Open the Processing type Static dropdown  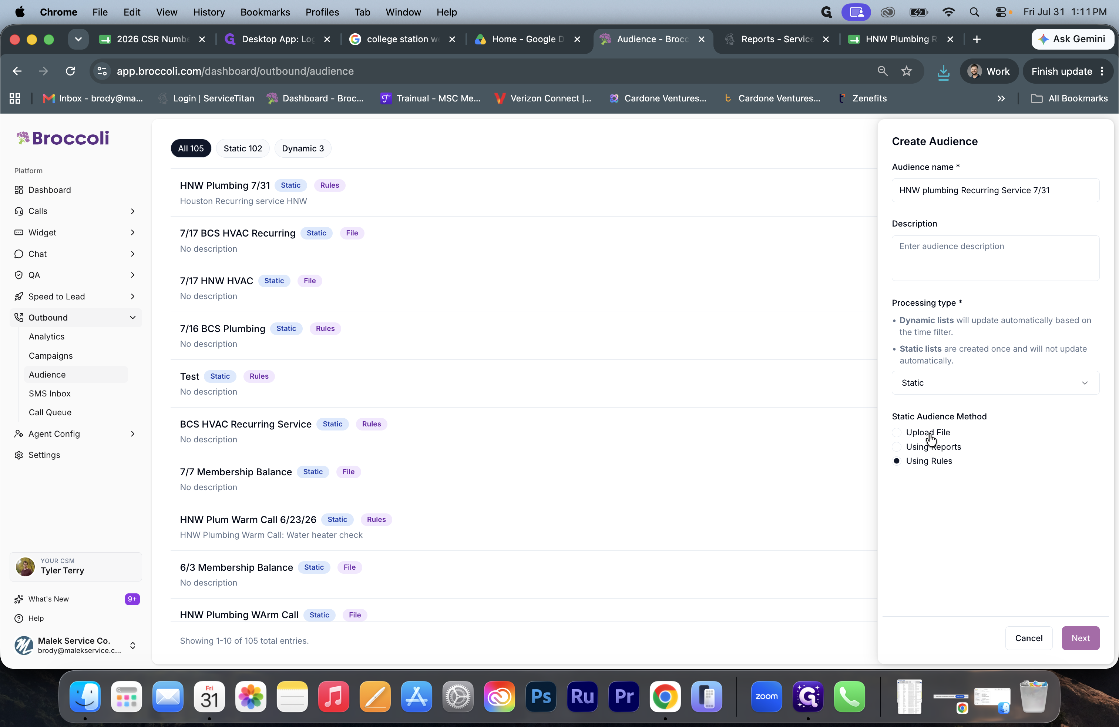995,383
